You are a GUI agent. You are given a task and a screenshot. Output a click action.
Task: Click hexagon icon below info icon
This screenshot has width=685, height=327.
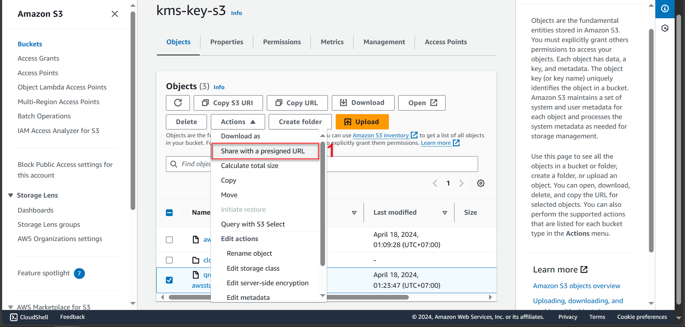click(x=665, y=28)
